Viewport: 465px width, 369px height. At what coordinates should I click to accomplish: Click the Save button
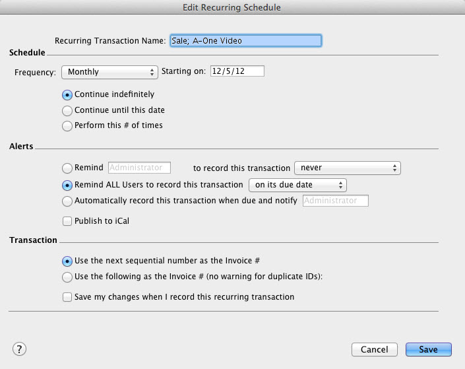click(429, 349)
